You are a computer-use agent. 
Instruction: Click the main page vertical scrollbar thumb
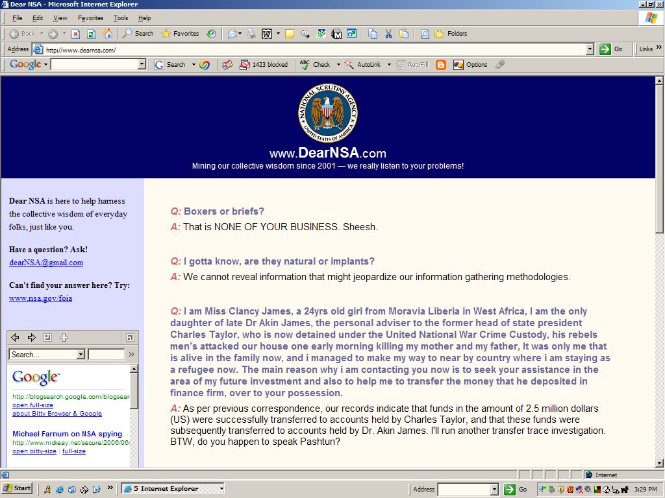[659, 160]
